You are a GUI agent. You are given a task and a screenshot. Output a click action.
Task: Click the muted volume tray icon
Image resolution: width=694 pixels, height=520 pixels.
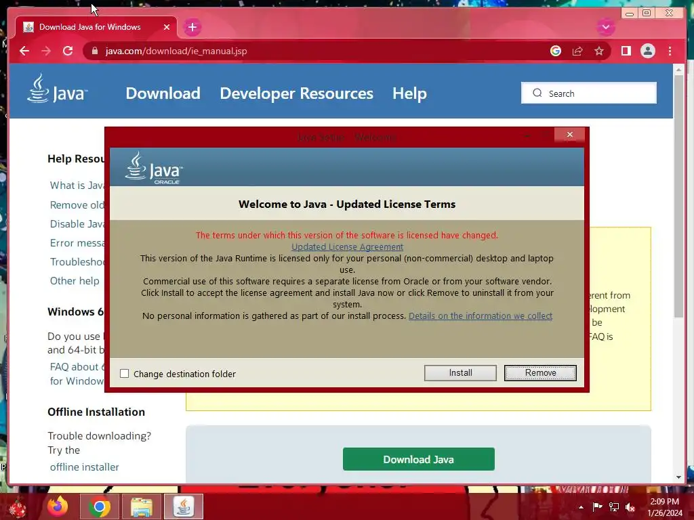[630, 506]
